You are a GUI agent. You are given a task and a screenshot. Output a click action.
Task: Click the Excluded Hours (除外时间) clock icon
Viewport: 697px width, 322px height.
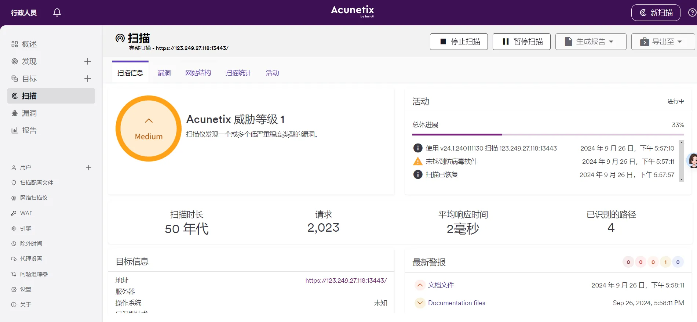pos(14,243)
